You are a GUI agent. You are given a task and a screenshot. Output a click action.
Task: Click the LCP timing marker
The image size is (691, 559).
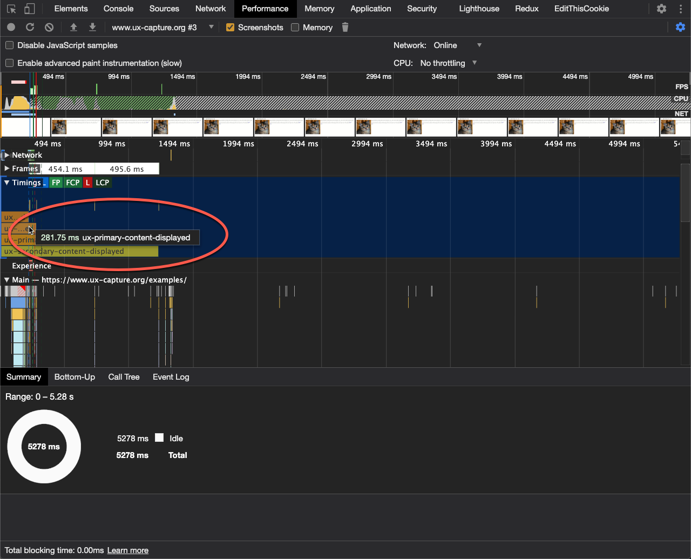102,183
